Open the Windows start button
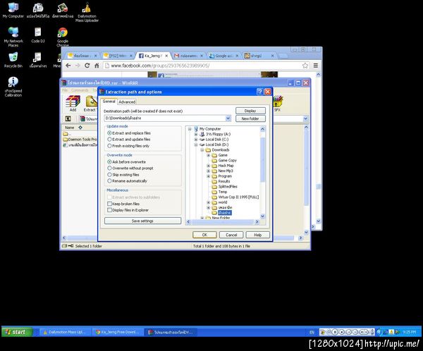The image size is (423, 351). coord(17,332)
